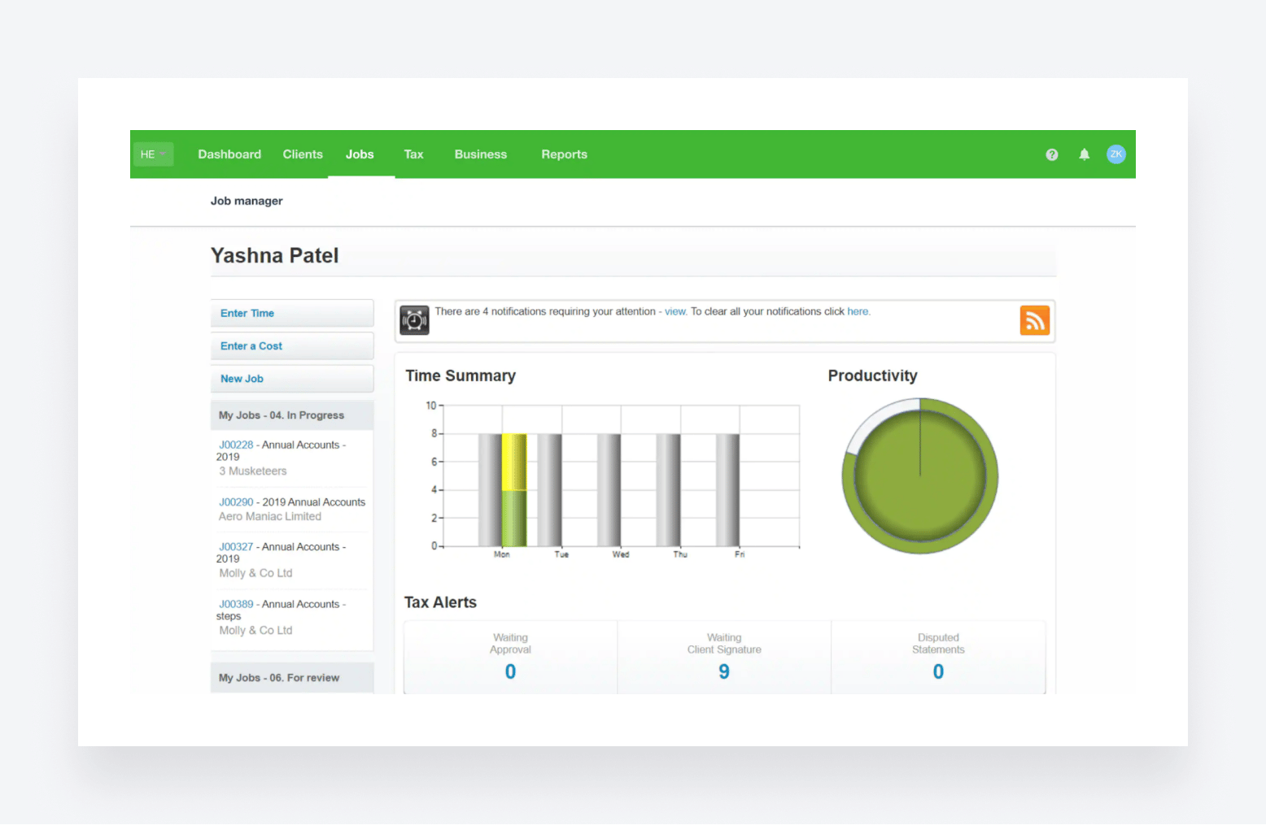
Task: Click the Tax Alerts heading
Action: (440, 602)
